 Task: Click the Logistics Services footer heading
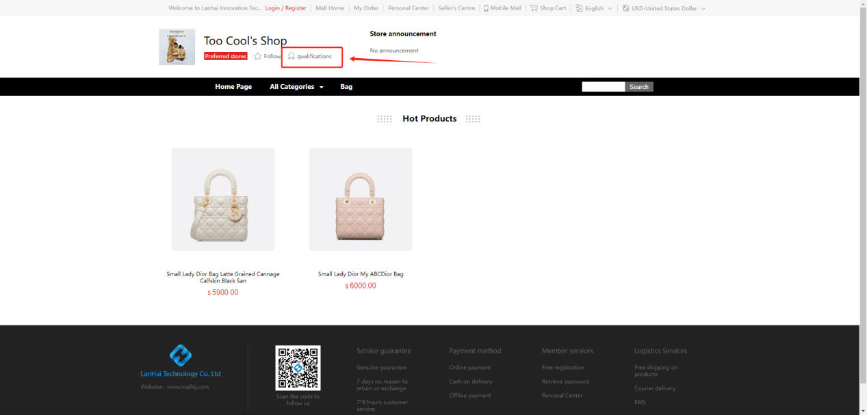(x=660, y=351)
